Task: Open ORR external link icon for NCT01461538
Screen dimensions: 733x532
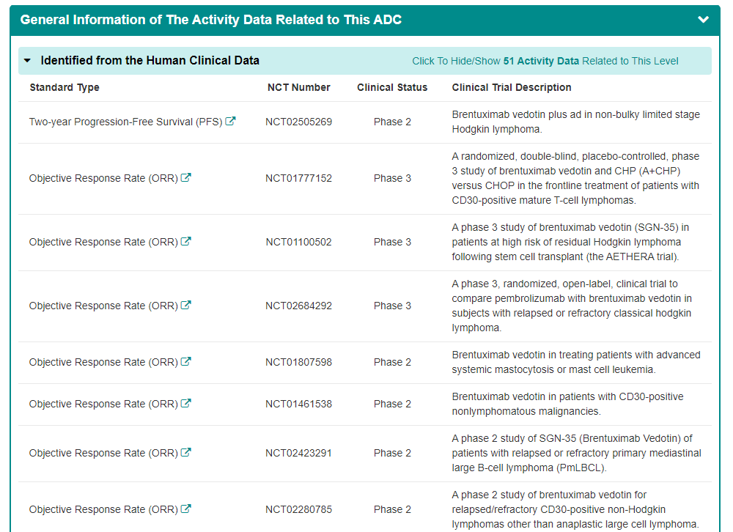Action: coord(186,404)
